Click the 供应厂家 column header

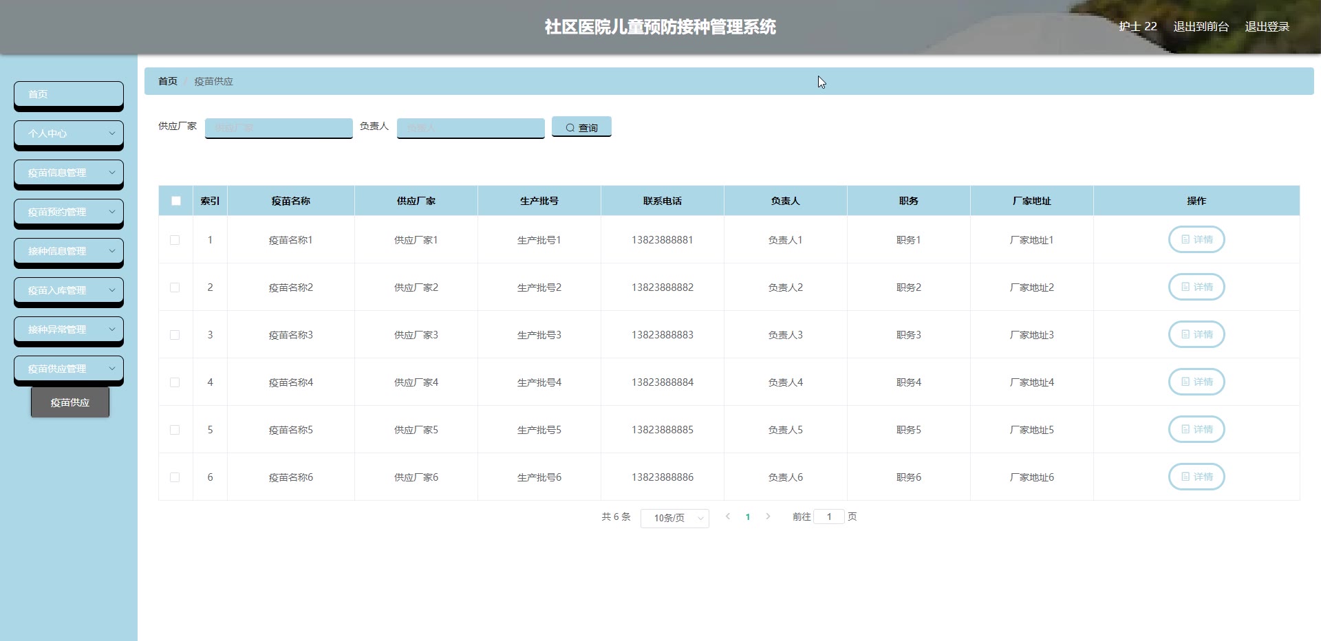coord(416,201)
